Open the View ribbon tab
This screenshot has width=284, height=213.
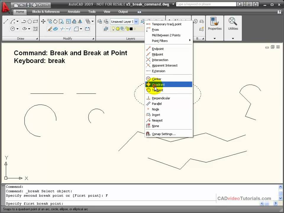point(107,12)
